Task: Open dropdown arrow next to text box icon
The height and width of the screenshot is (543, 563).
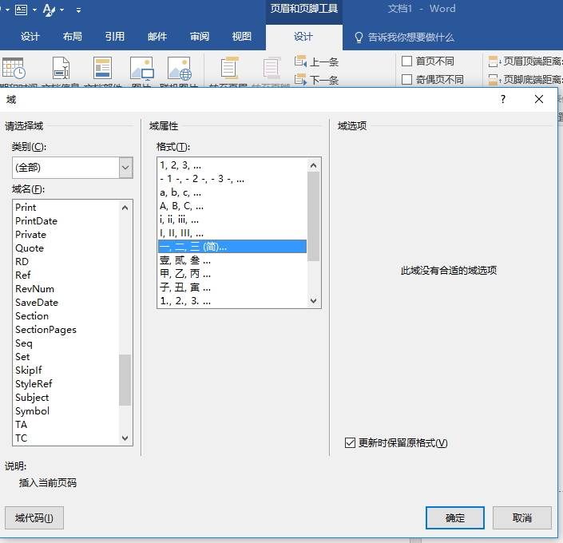Action: (x=34, y=10)
